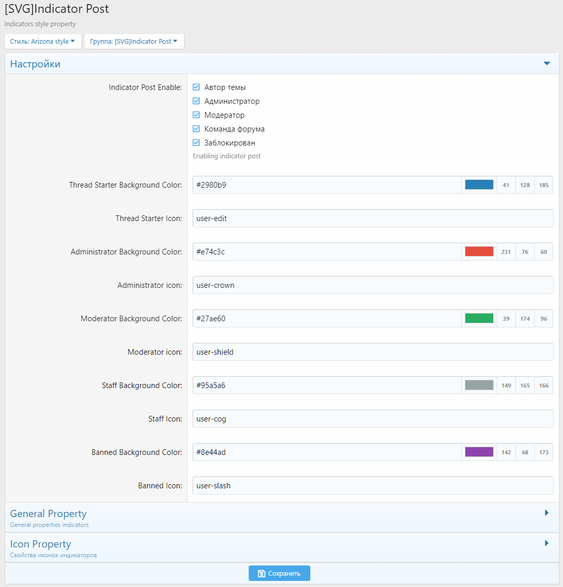
Task: Click the blue Thread Starter color swatch
Action: (x=479, y=185)
